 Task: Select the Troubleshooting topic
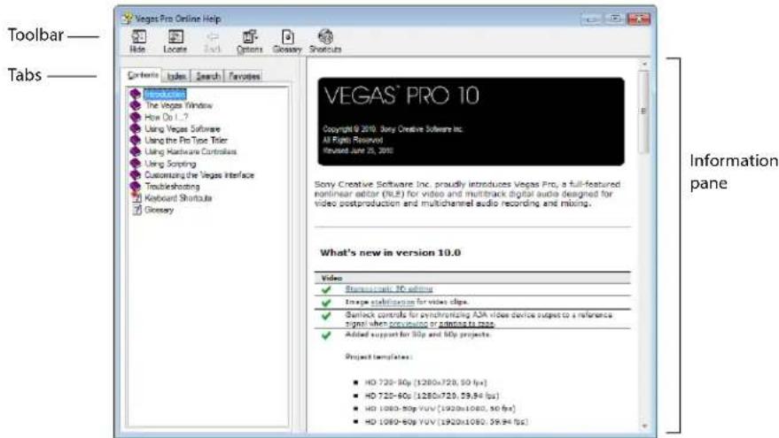coord(173,187)
